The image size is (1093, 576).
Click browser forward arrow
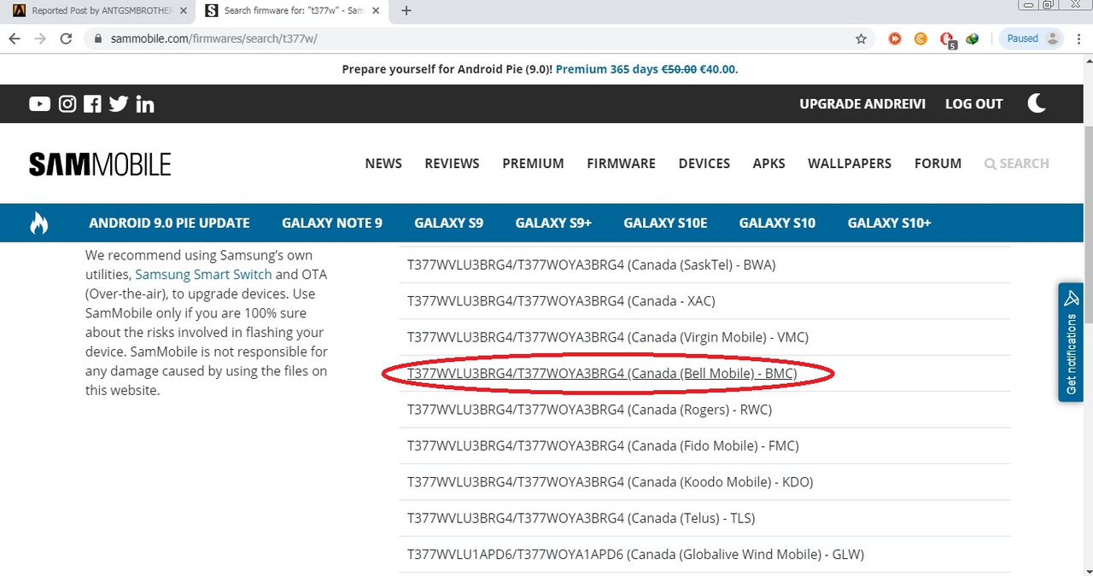pos(39,38)
